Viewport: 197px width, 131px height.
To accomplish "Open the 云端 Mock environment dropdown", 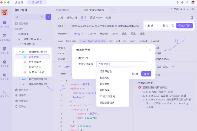I will [179, 10].
